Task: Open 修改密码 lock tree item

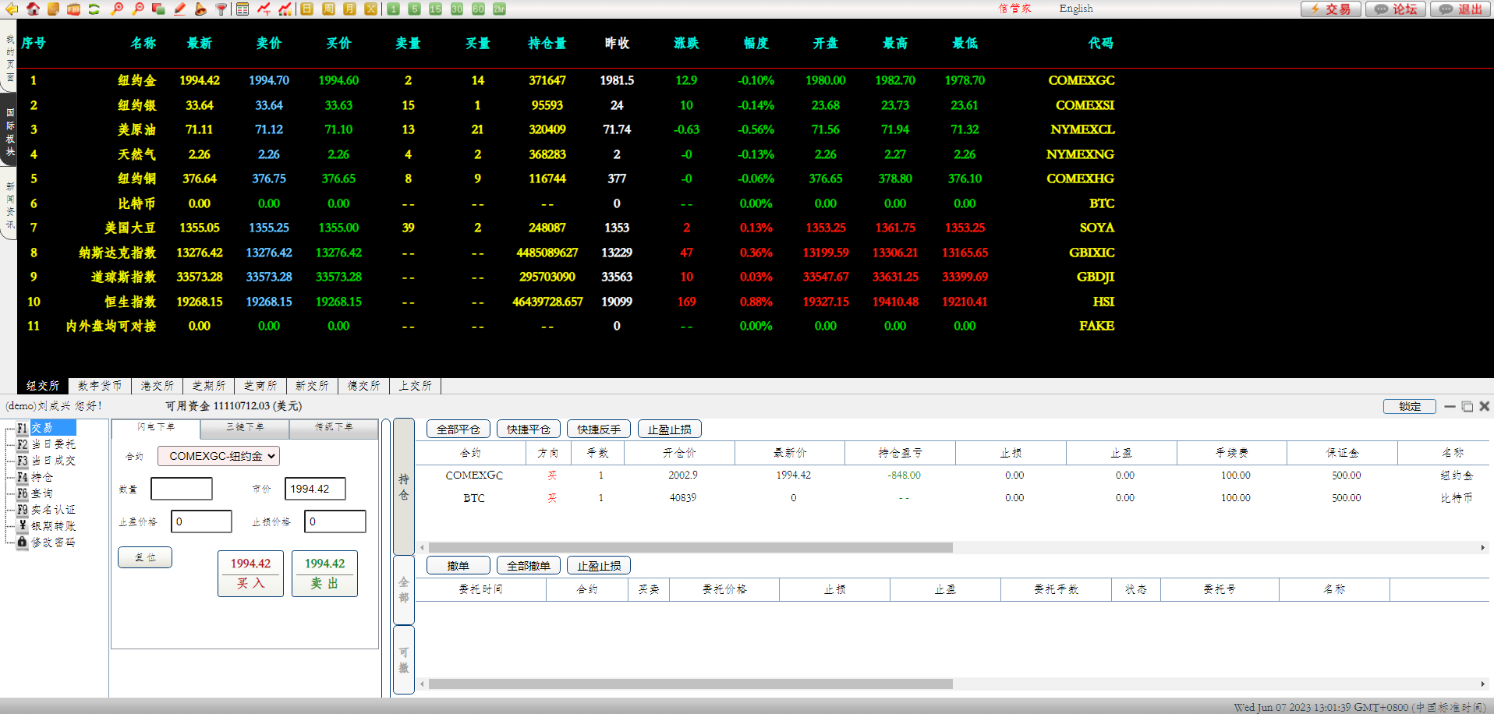Action: pos(52,543)
